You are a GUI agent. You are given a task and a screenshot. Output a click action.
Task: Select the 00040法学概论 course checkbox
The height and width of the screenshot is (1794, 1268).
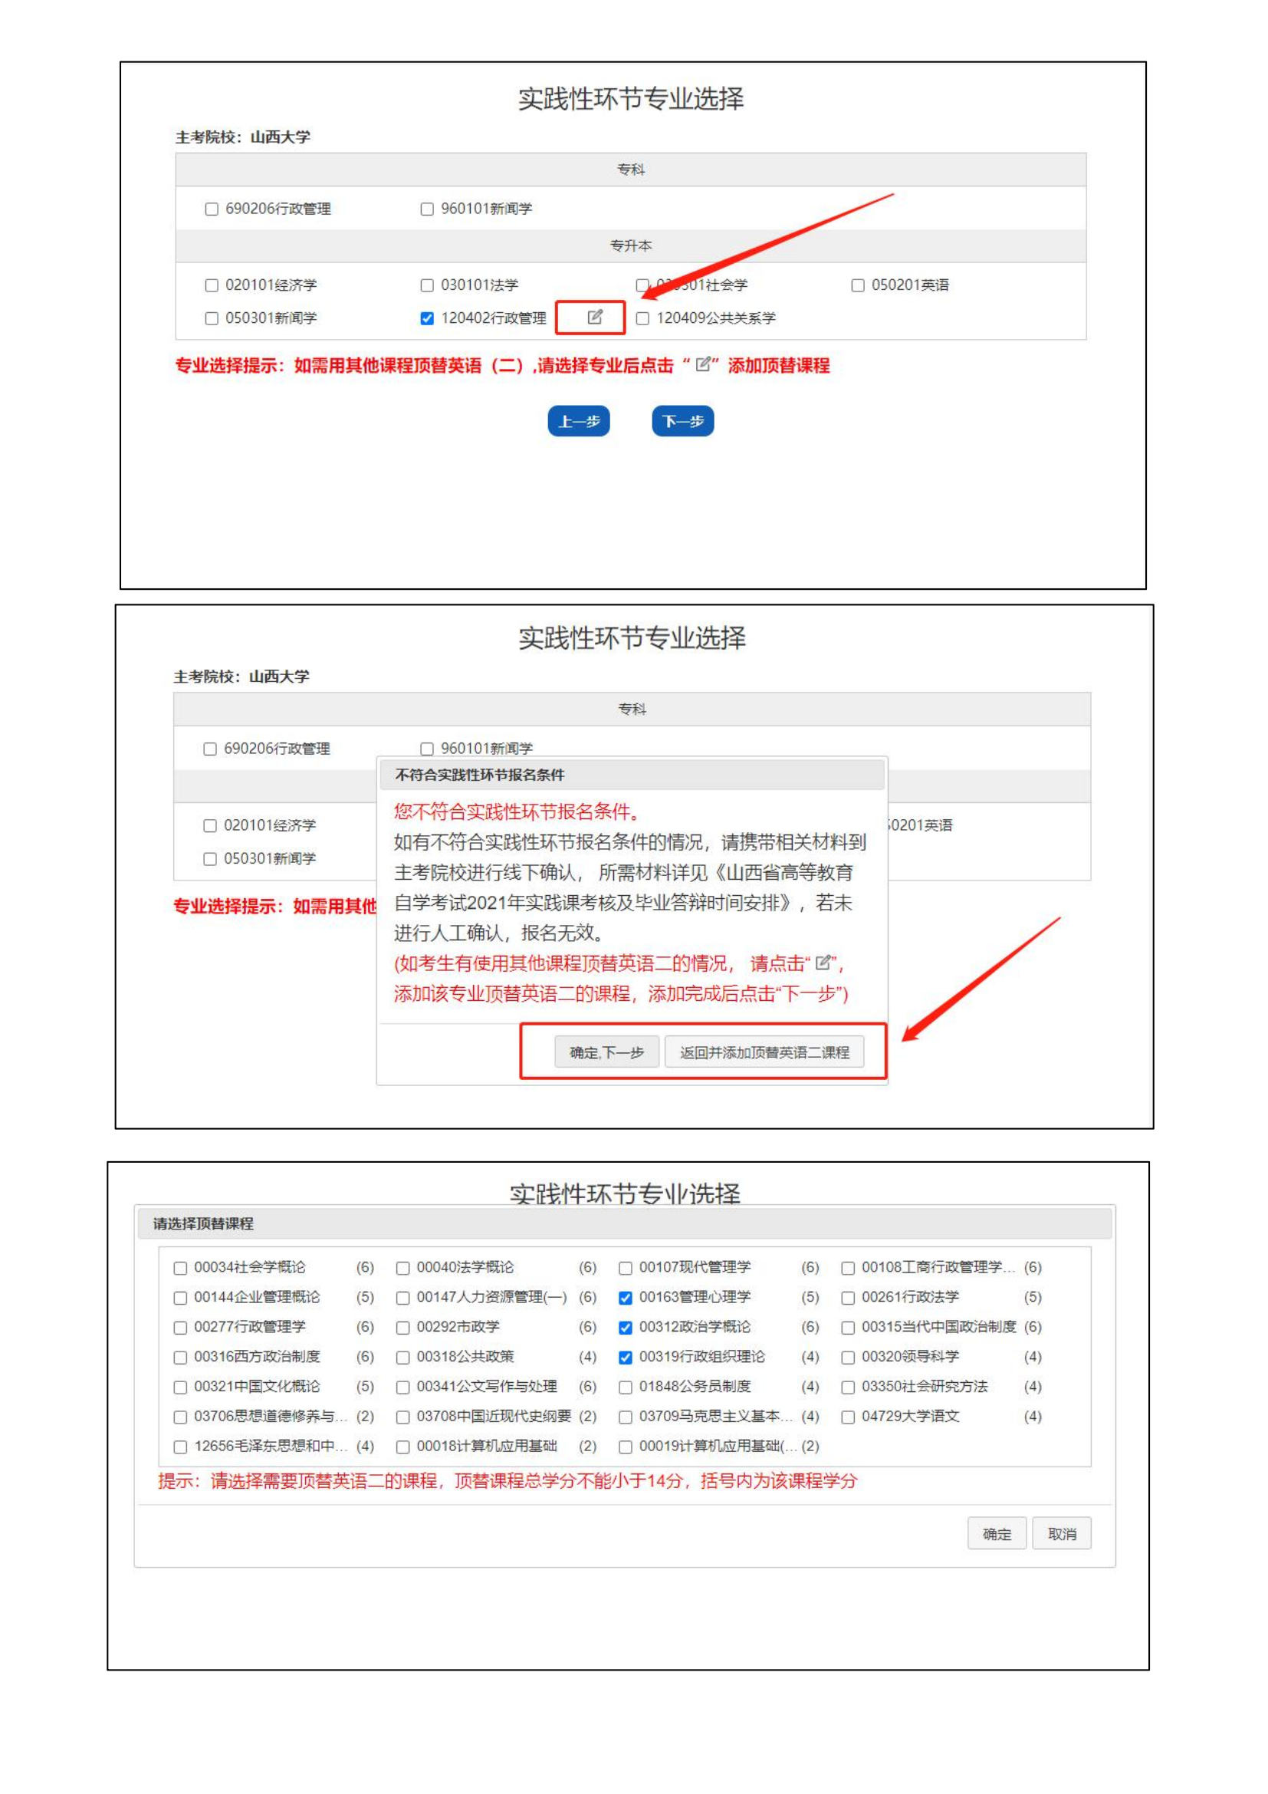403,1267
